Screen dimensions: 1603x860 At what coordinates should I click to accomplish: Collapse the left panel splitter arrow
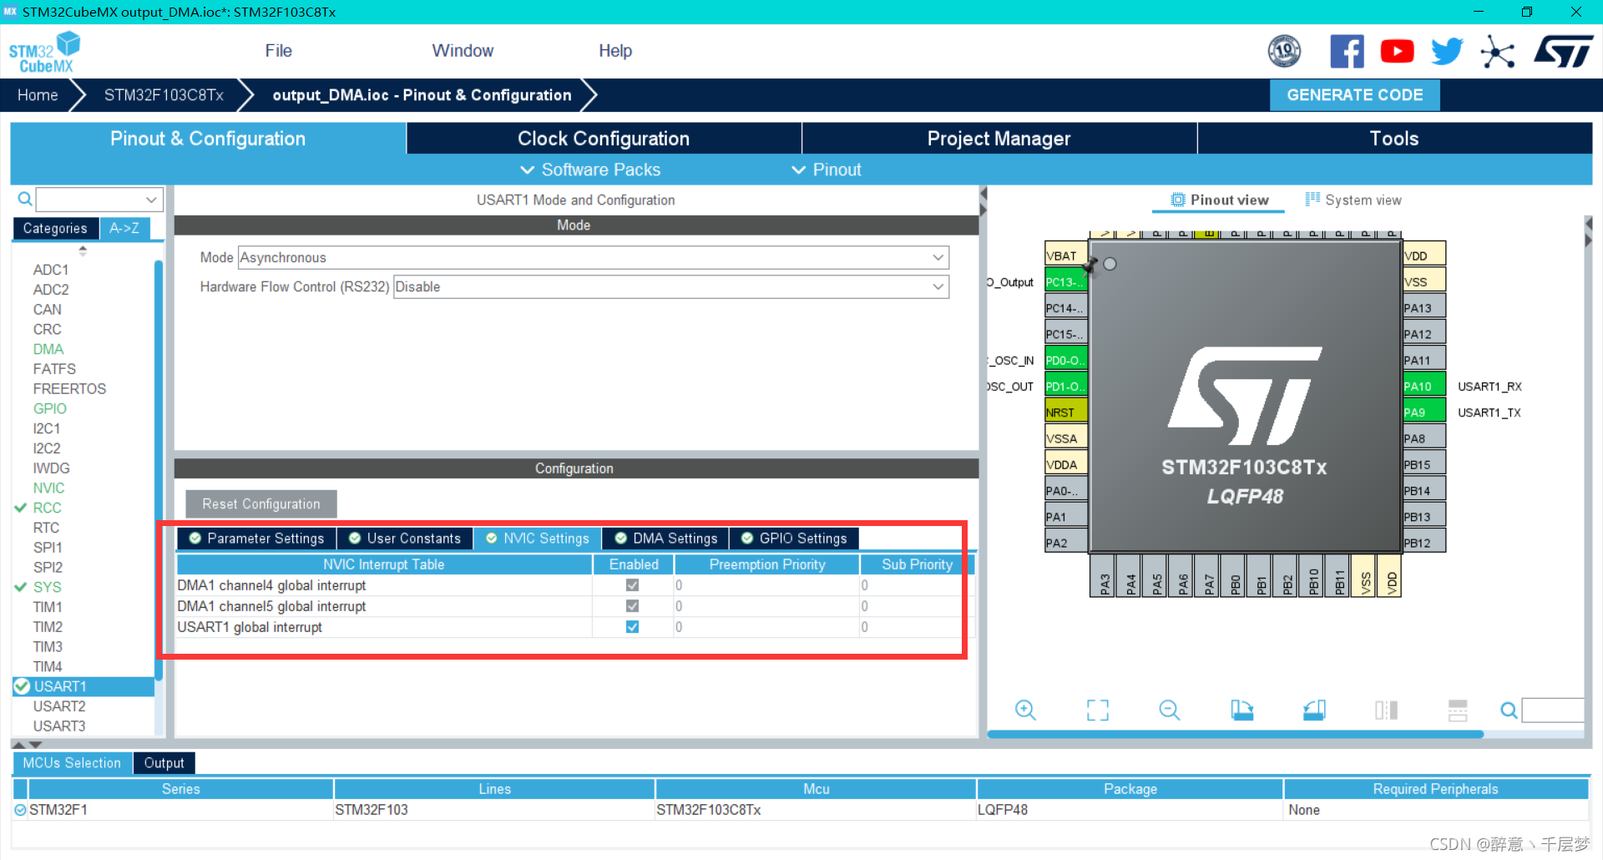coord(984,195)
